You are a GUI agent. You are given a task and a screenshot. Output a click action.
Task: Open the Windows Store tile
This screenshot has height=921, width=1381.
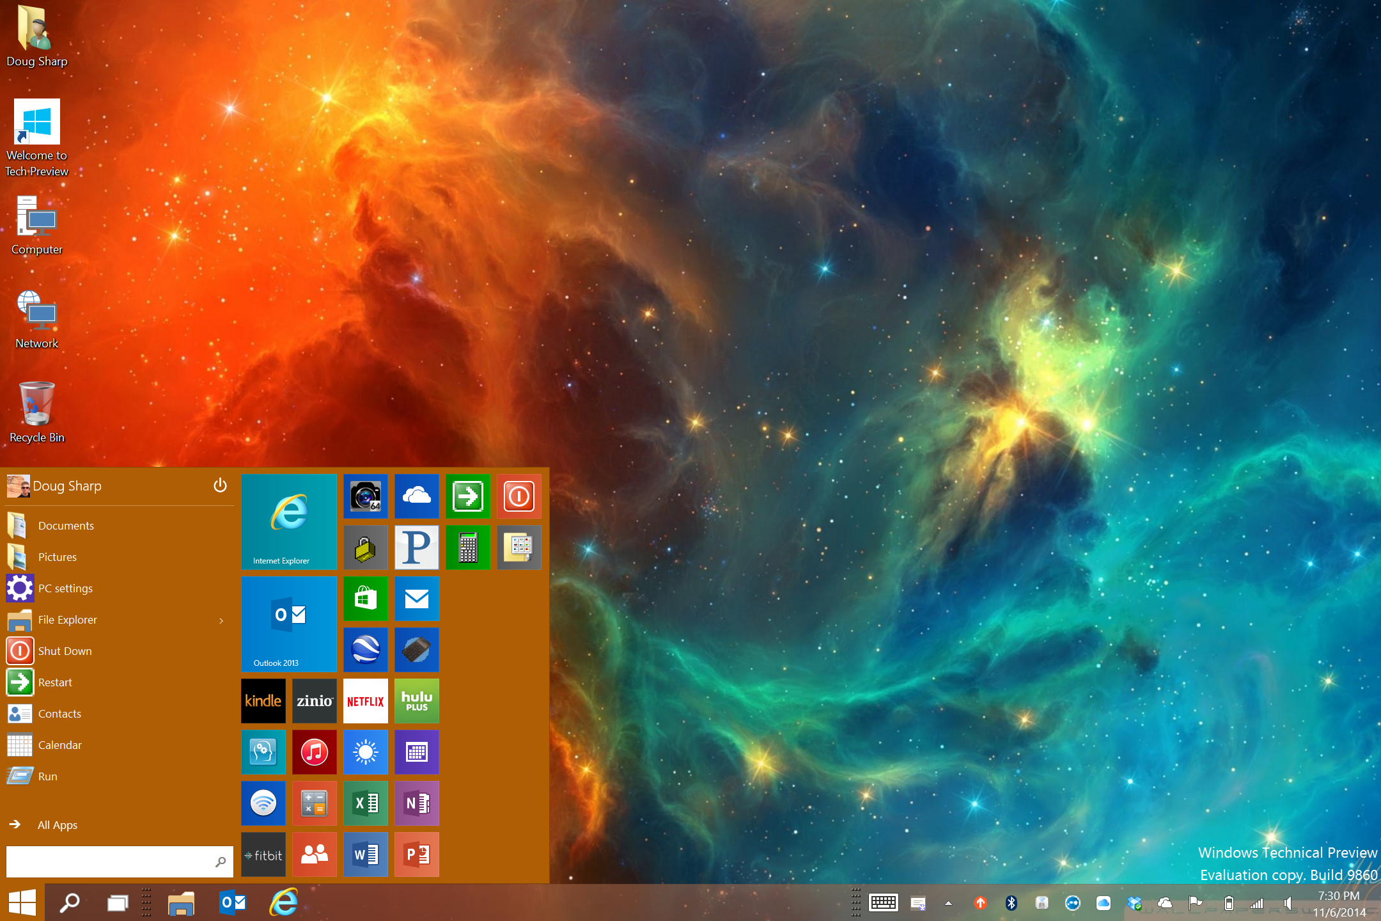pos(366,599)
